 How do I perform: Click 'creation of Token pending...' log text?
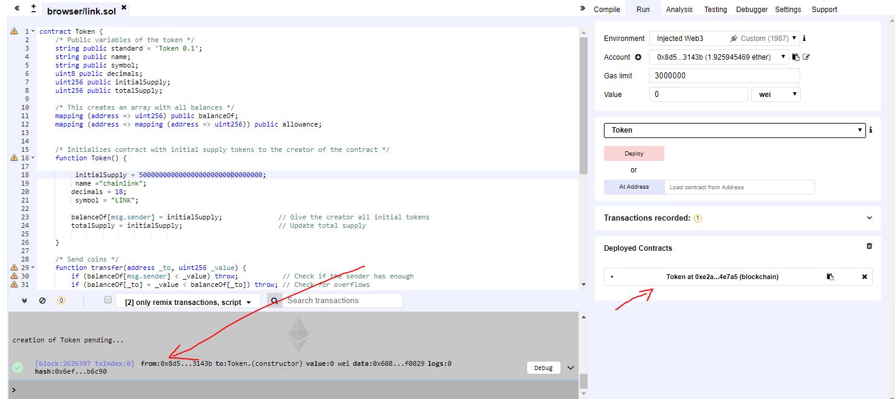68,340
